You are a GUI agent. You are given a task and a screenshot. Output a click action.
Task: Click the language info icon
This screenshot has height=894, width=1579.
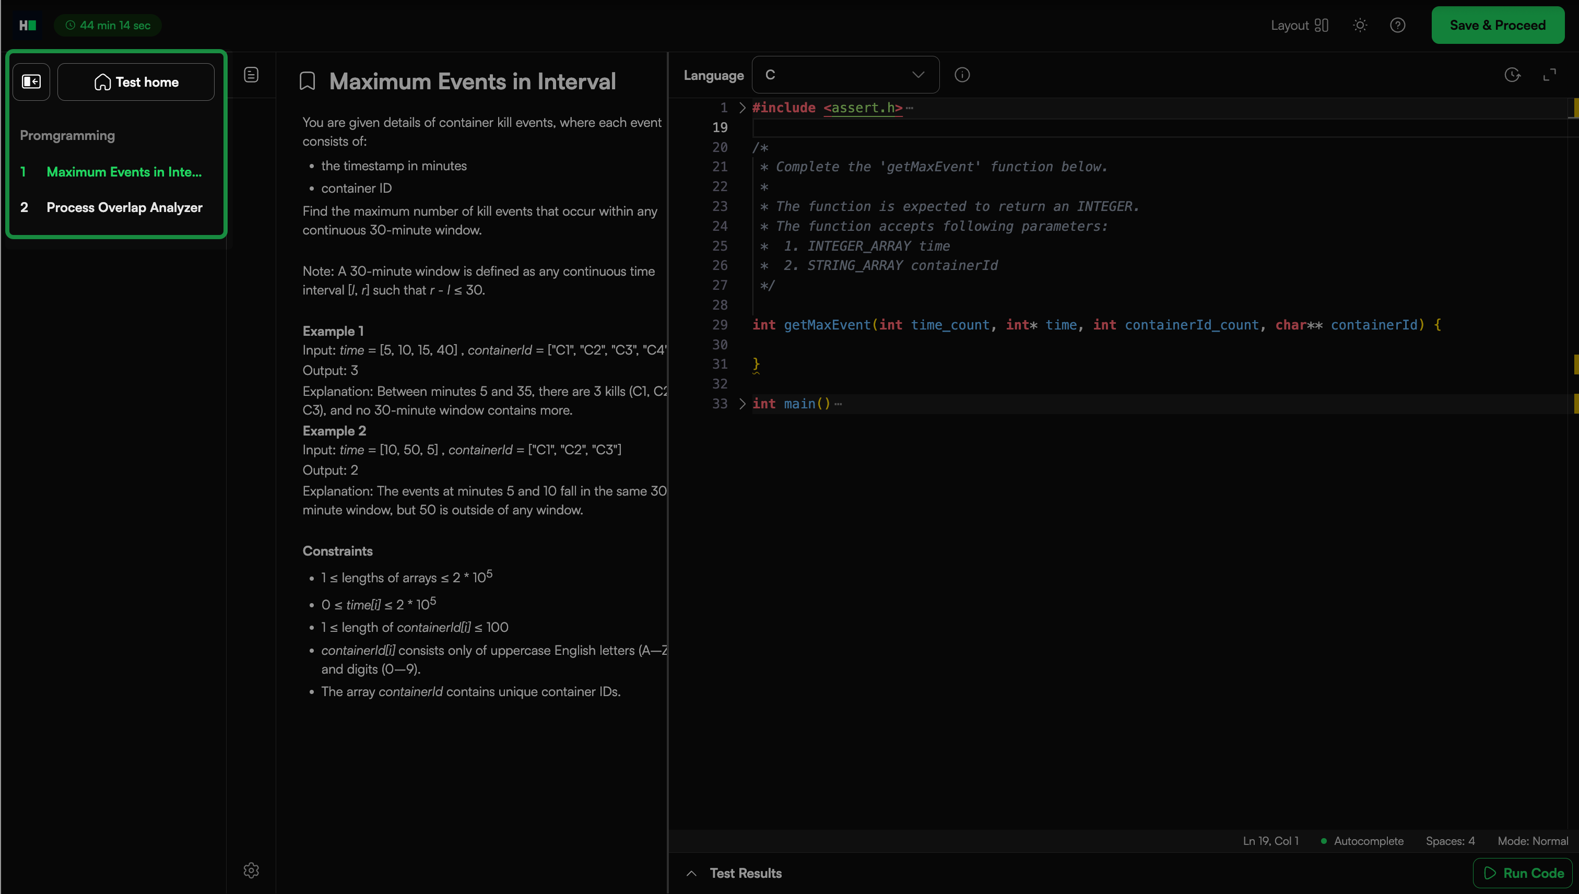click(x=962, y=75)
